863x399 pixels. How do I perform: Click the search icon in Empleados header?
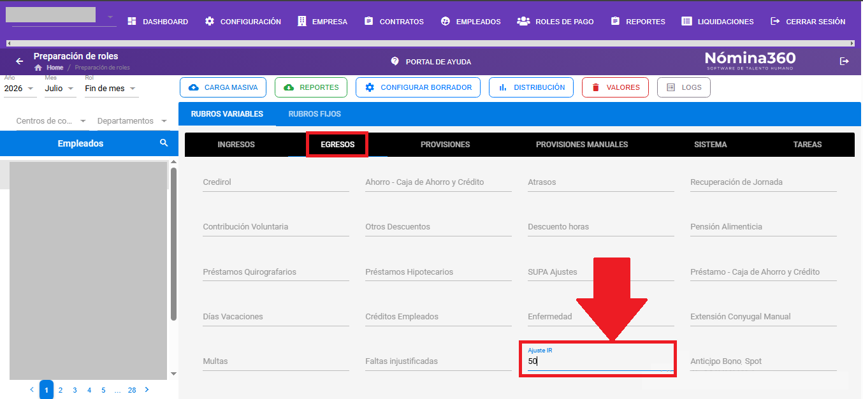(164, 143)
